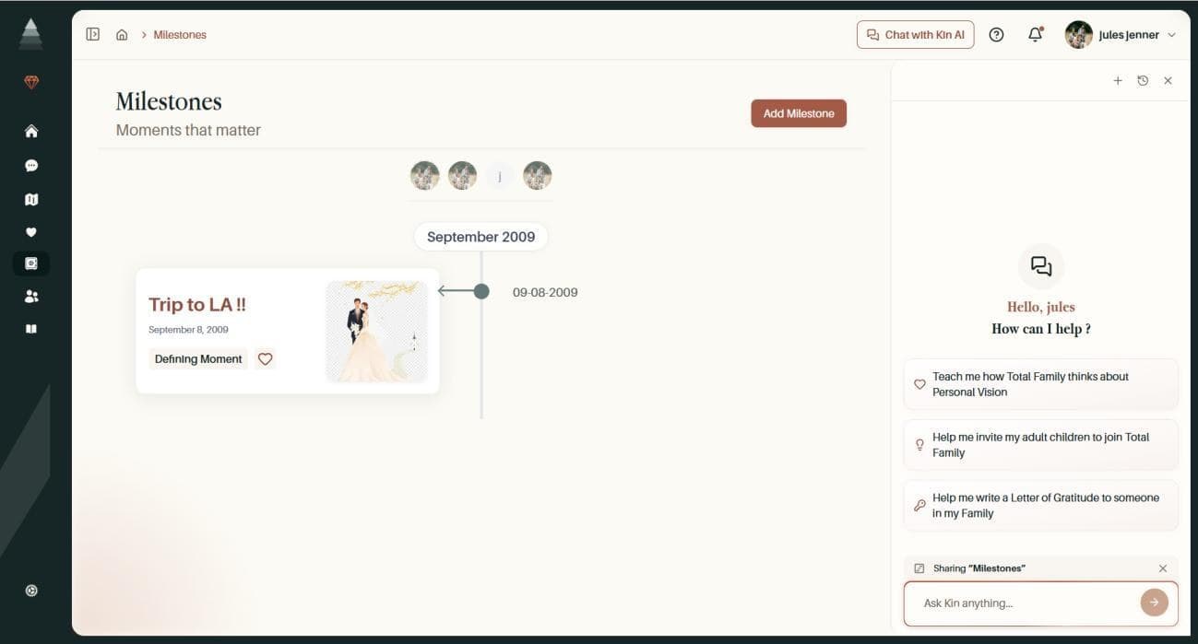1198x644 pixels.
Task: Open the help question mark icon
Action: (996, 35)
